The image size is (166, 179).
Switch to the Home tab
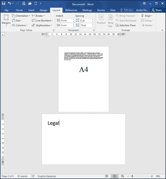(x=19, y=10)
